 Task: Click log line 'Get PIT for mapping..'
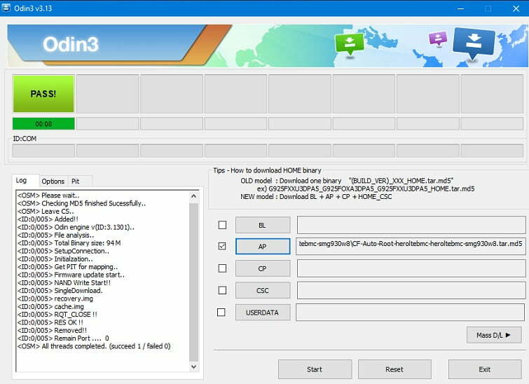click(67, 267)
